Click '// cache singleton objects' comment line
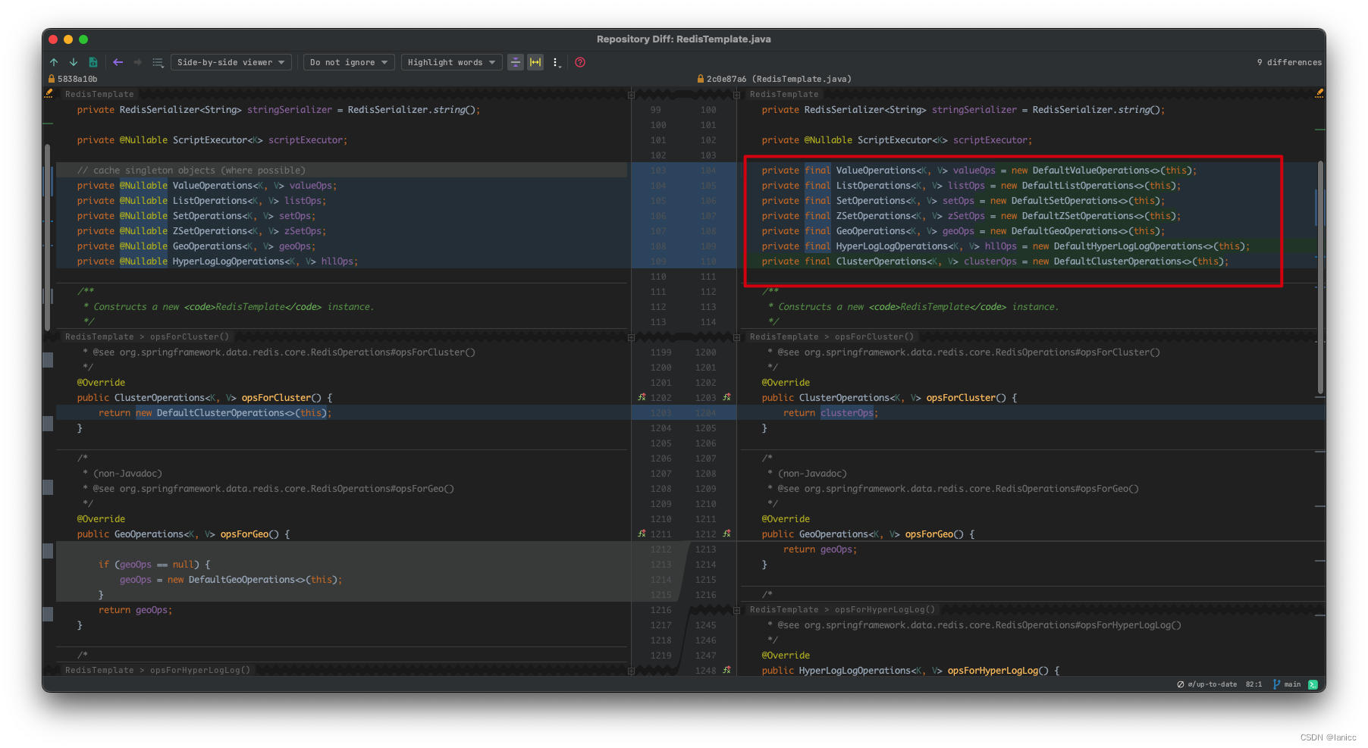The height and width of the screenshot is (748, 1368). [x=191, y=170]
